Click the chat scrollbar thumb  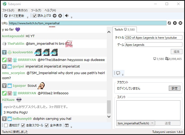109,107
